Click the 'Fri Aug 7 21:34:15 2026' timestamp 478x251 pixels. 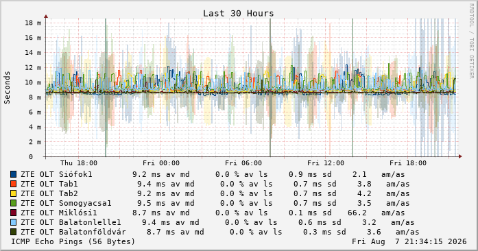[x=409, y=241]
